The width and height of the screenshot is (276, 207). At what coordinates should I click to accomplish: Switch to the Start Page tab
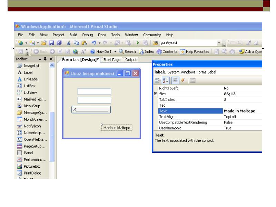coord(112,60)
